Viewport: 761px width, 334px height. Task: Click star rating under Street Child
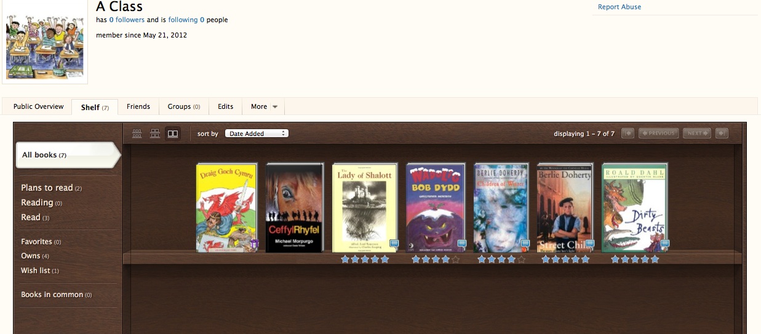(565, 260)
